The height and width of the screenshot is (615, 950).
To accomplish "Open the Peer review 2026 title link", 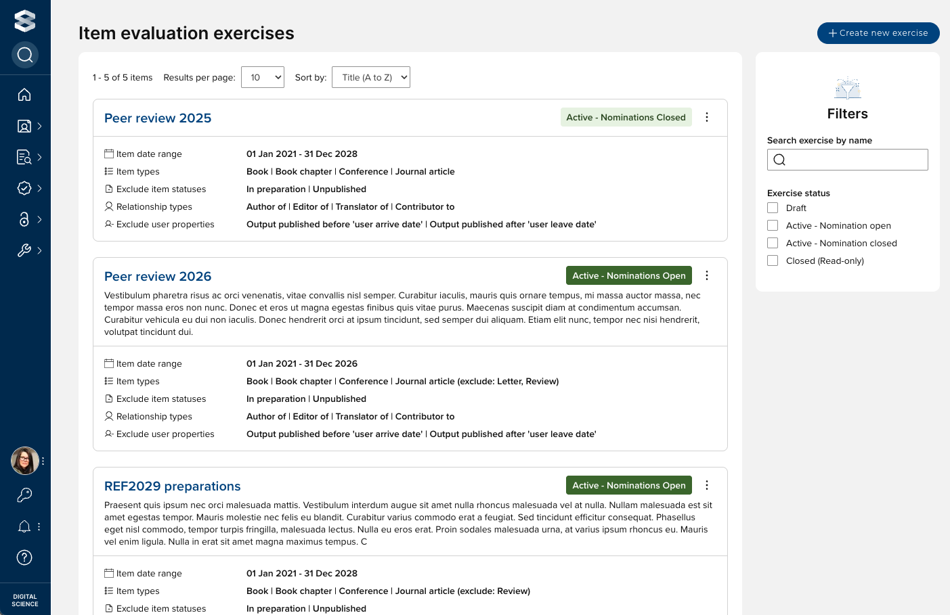I will 158,276.
